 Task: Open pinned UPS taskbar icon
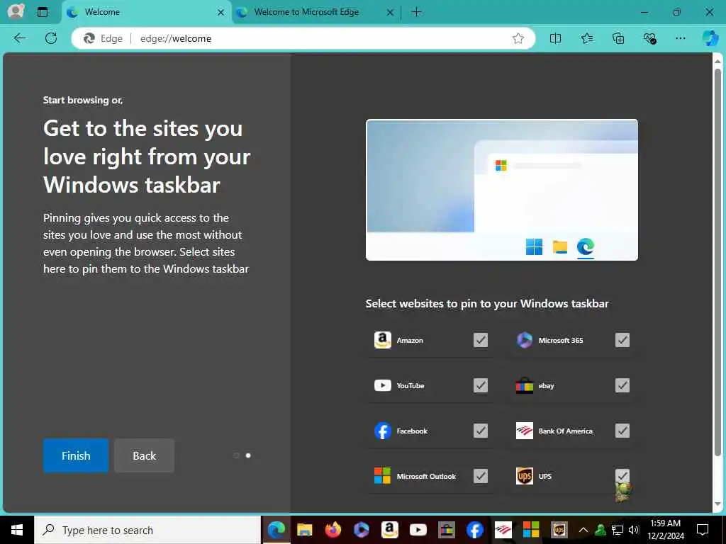click(559, 530)
